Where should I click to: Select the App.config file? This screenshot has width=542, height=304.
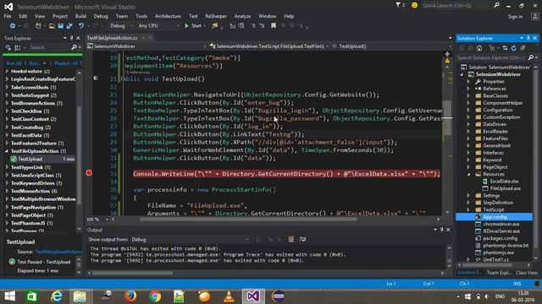pos(495,217)
